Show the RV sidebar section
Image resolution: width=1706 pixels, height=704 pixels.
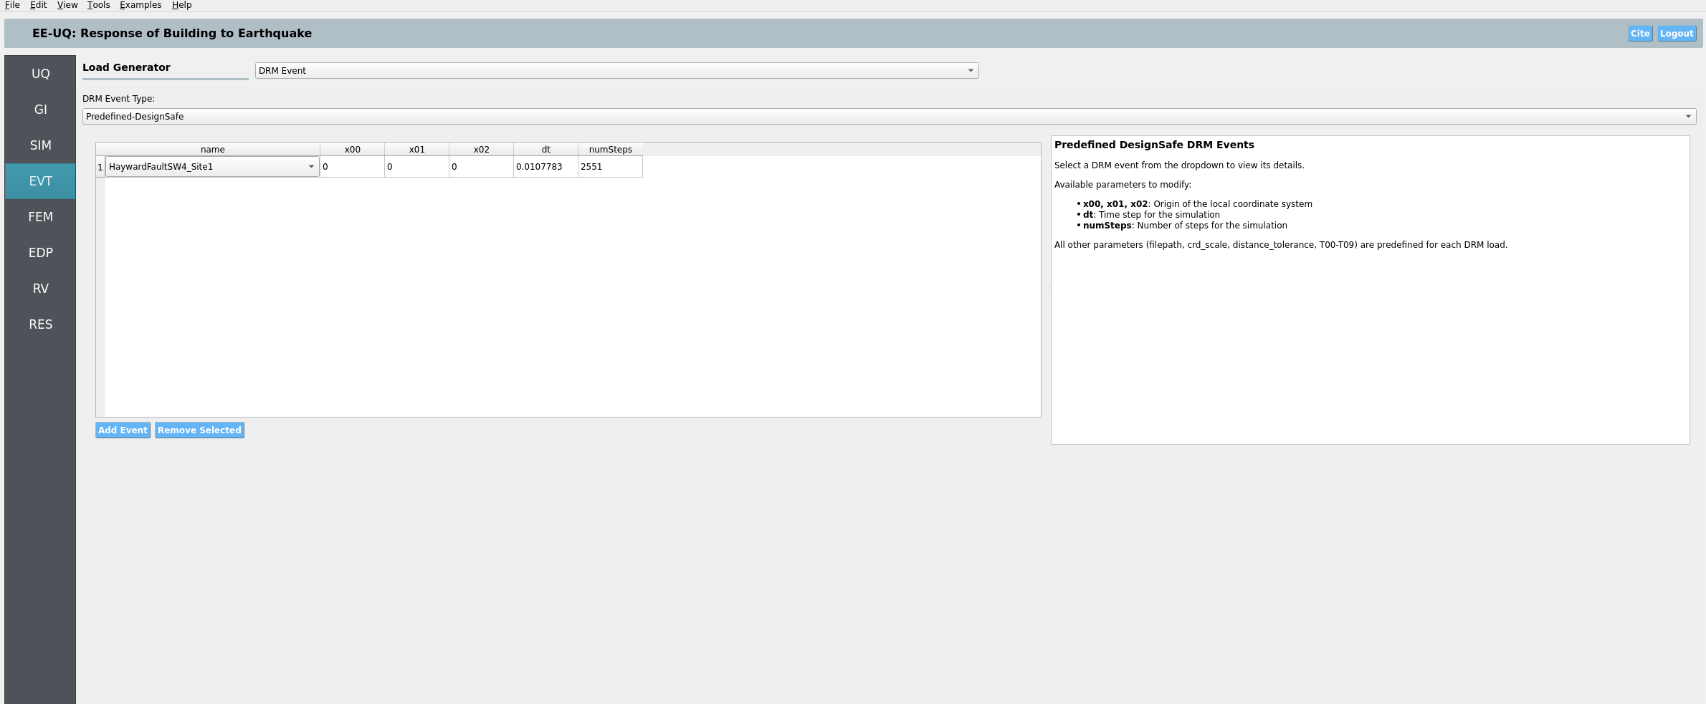point(40,289)
